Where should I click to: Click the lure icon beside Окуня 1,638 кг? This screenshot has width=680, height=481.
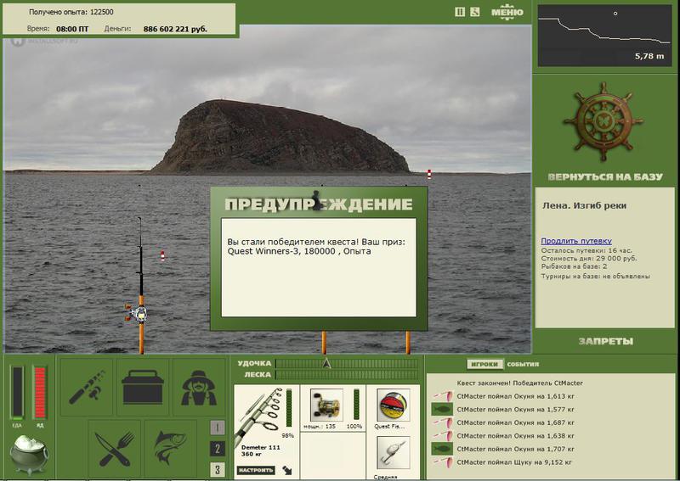[x=442, y=435]
